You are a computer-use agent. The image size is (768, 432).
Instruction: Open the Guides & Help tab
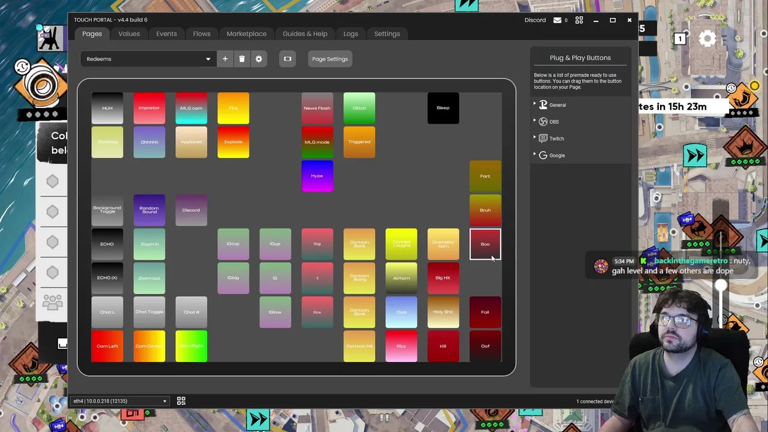pos(305,34)
